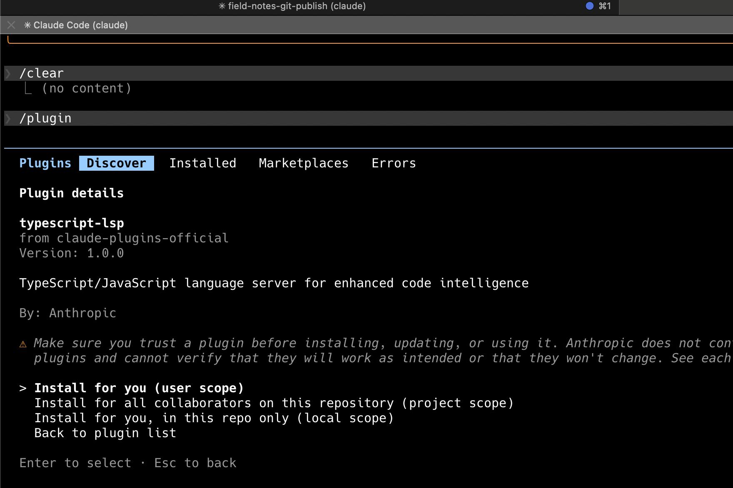Click the blue session indicator in the title bar
This screenshot has height=488, width=733.
click(x=589, y=6)
